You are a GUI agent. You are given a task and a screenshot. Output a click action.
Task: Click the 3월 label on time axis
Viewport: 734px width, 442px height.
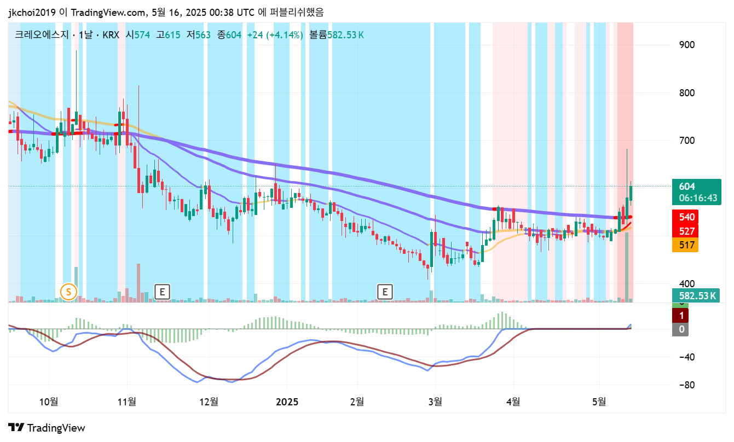(x=435, y=402)
